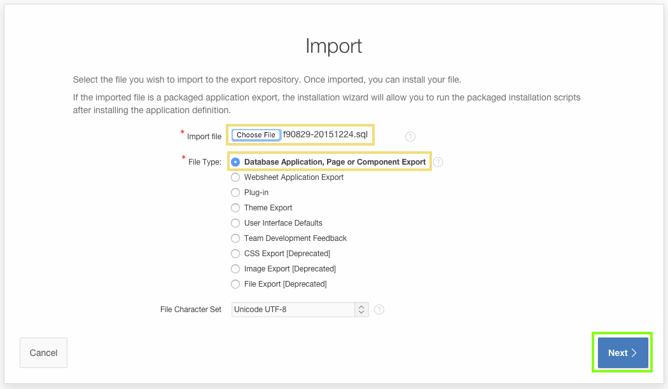Select the Plug-in file type
The image size is (668, 389).
click(235, 193)
